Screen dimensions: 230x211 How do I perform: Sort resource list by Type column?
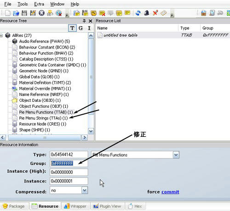pyautogui.click(x=189, y=28)
